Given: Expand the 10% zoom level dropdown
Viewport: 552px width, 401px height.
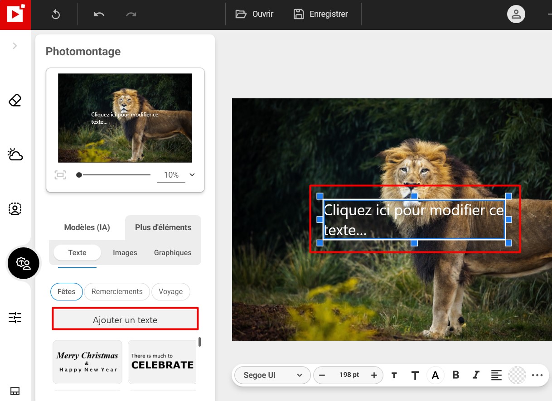Looking at the screenshot, I should [x=192, y=175].
